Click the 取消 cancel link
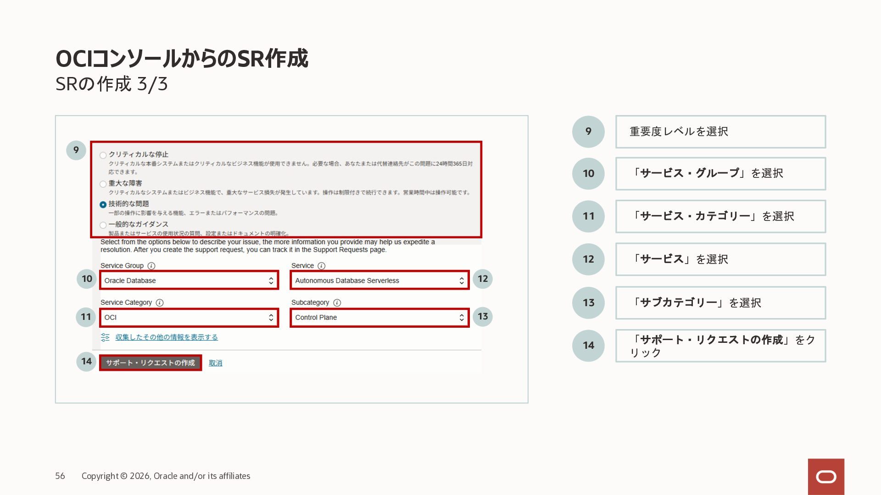This screenshot has width=881, height=495. (215, 363)
